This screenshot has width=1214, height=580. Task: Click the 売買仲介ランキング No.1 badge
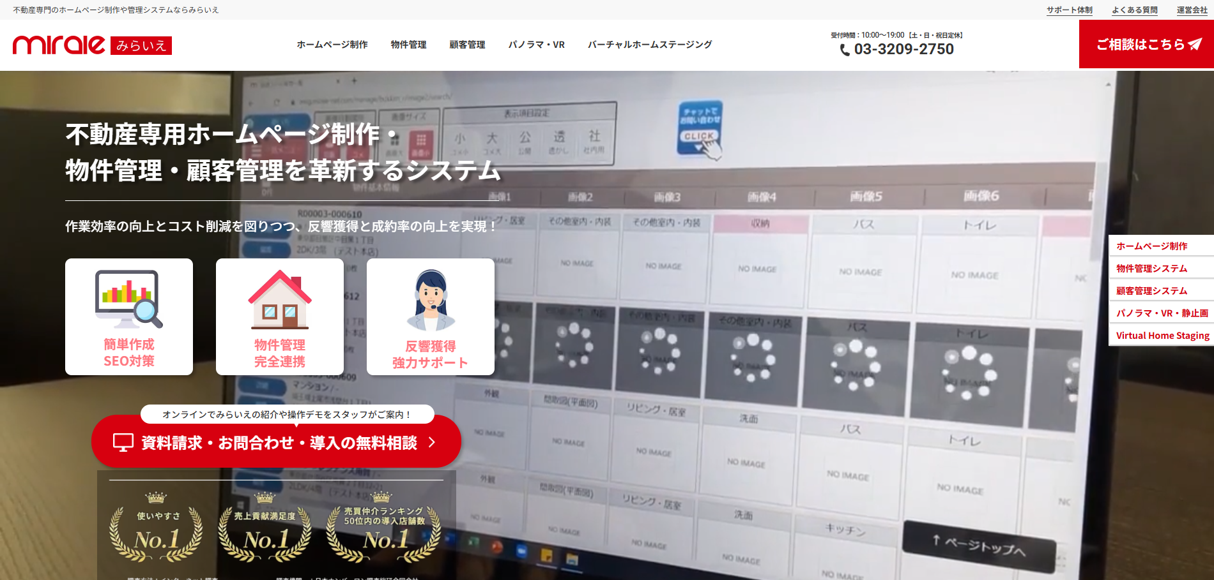click(383, 528)
